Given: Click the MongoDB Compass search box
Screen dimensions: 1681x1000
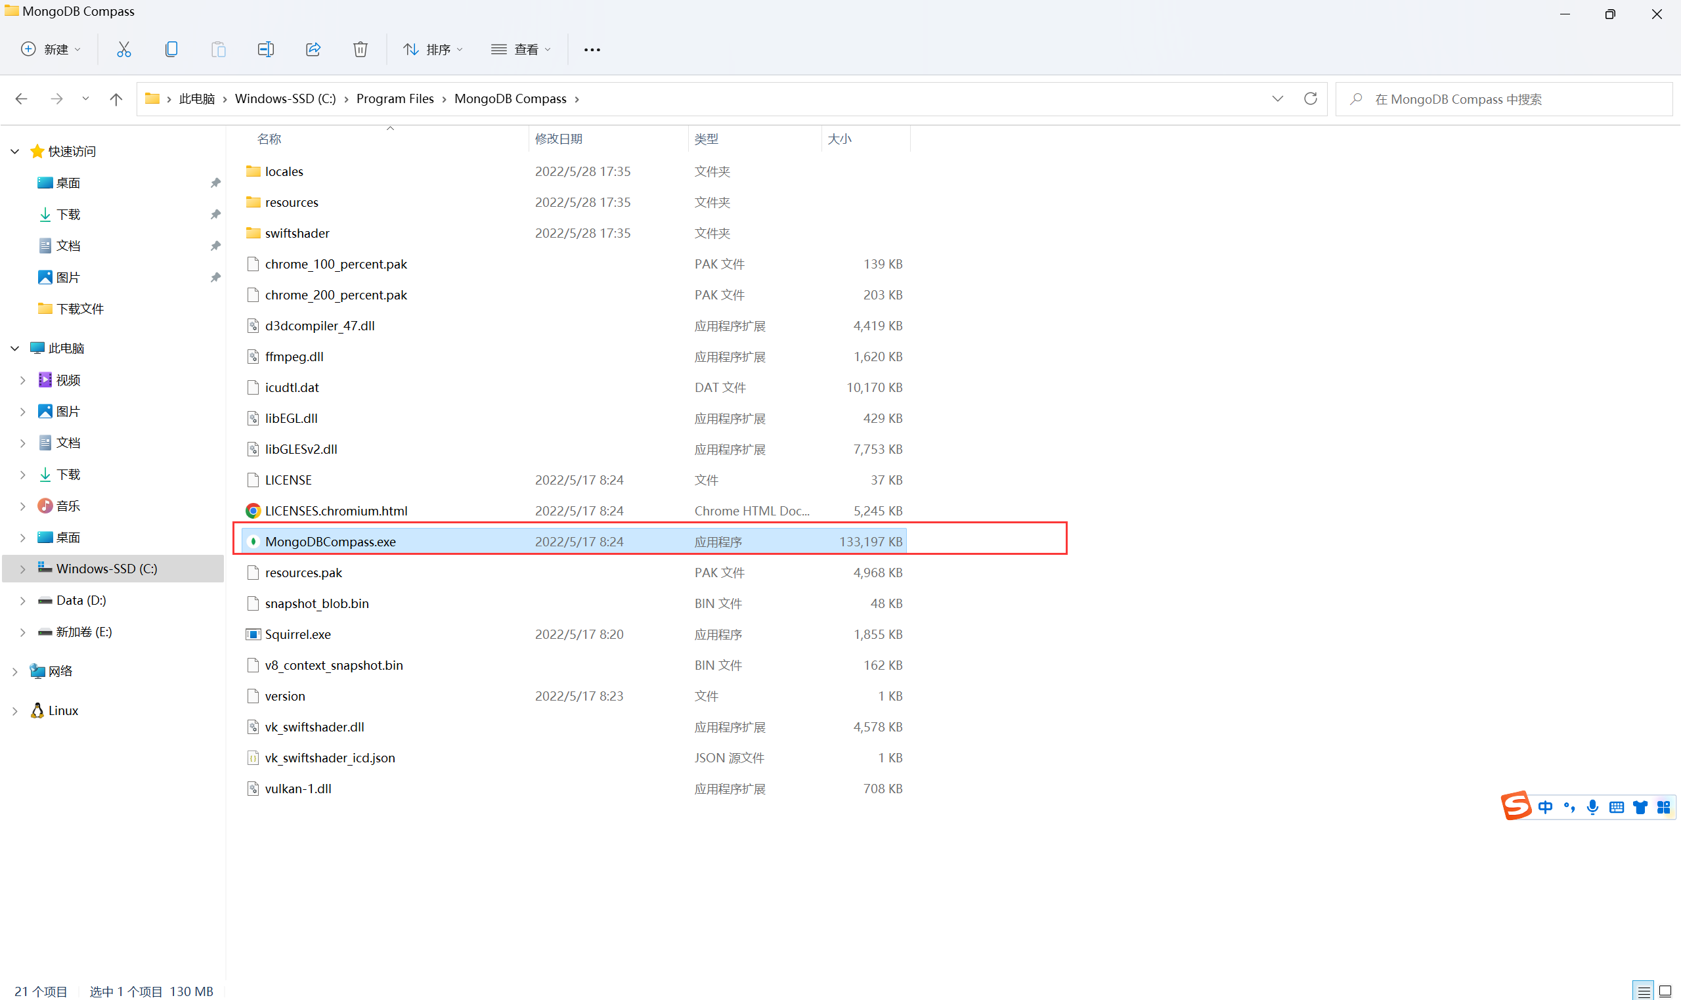Looking at the screenshot, I should click(x=1502, y=99).
